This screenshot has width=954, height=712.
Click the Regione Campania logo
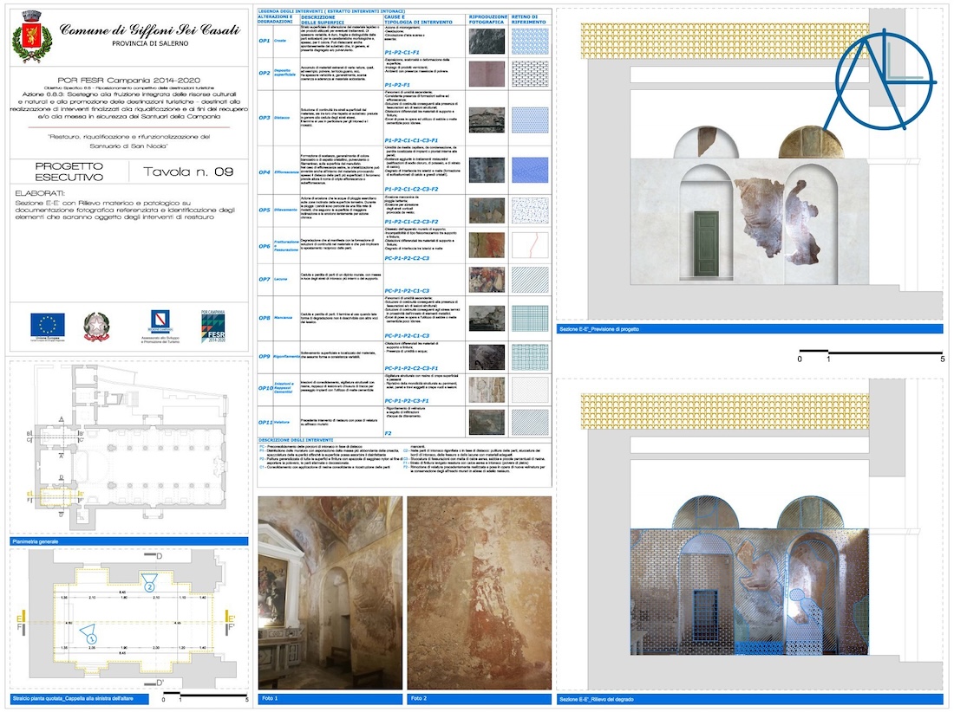click(x=159, y=323)
